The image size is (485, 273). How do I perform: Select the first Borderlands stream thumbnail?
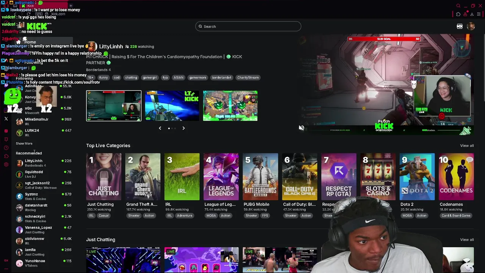point(114,106)
